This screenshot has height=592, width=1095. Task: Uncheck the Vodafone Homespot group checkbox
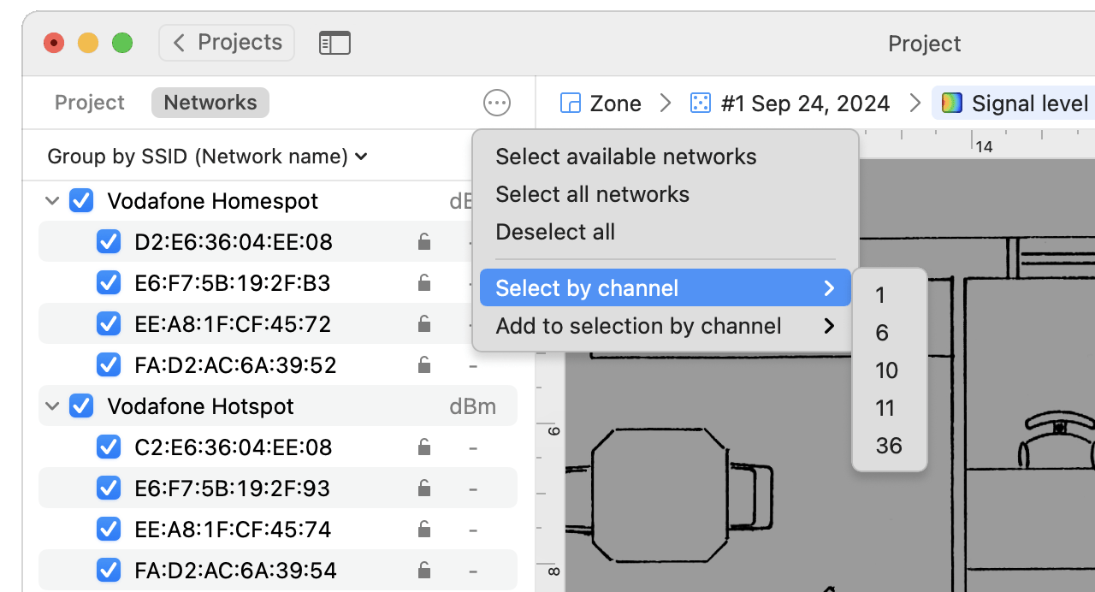81,201
